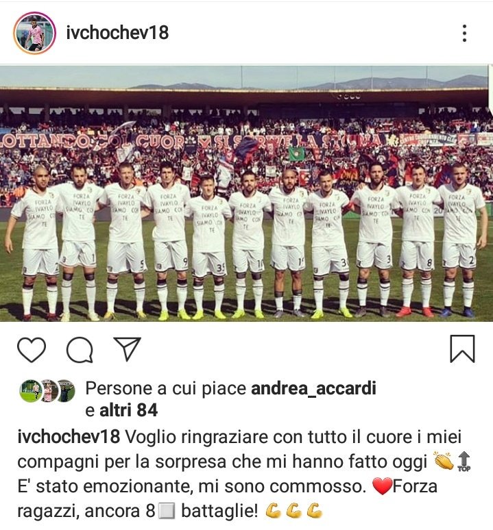The width and height of the screenshot is (493, 530).
Task: Tap the first liker avatar thumbnail
Action: 29,391
